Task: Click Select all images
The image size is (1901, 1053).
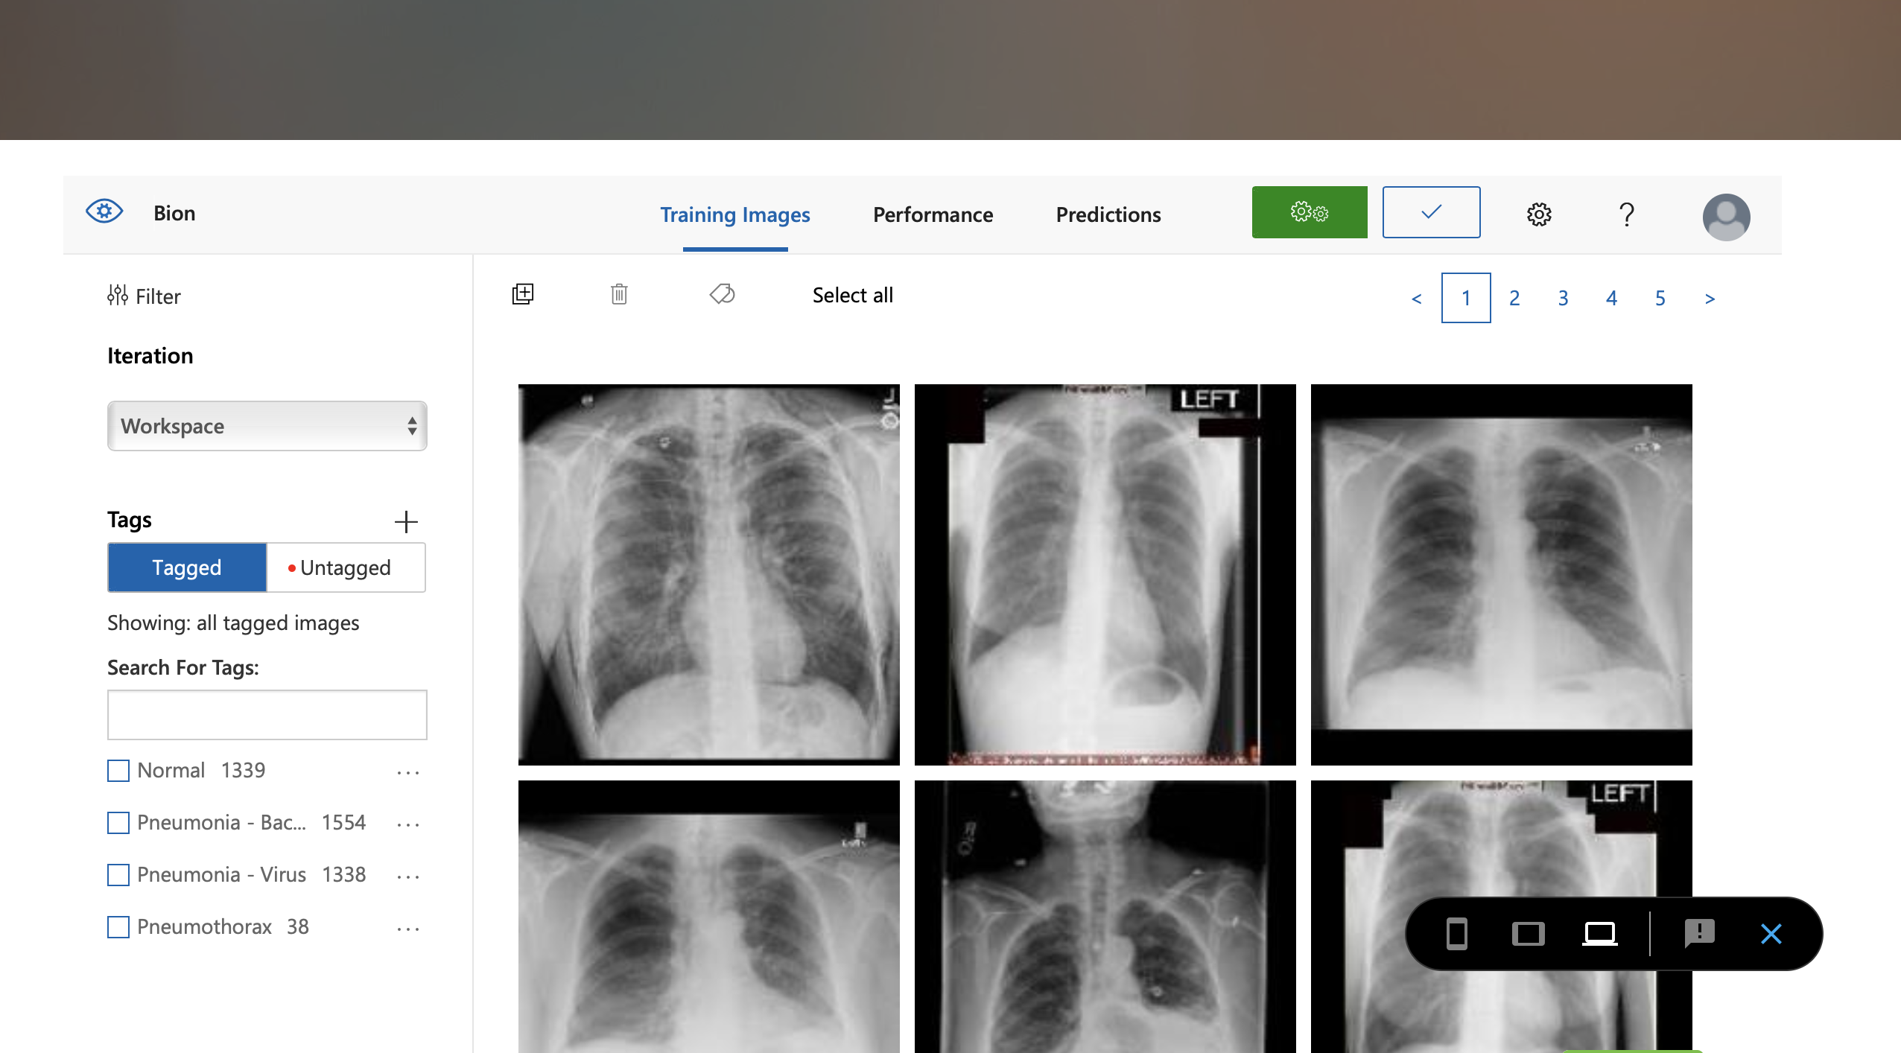Action: [x=852, y=295]
